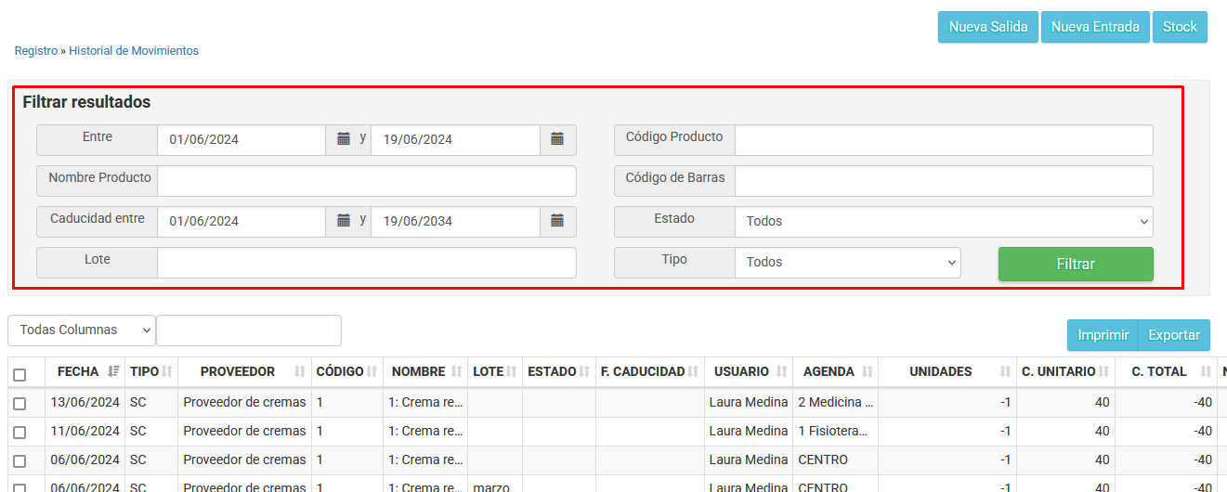
Task: Open calendar picker for Entre end date 19/06/2024
Action: pos(557,139)
